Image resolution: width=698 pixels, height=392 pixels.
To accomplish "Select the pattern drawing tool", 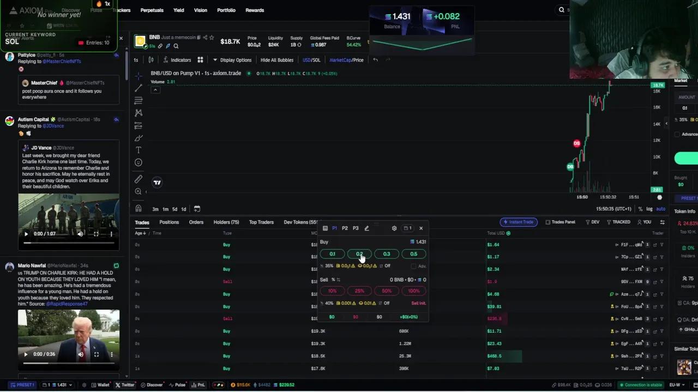I will (x=139, y=113).
